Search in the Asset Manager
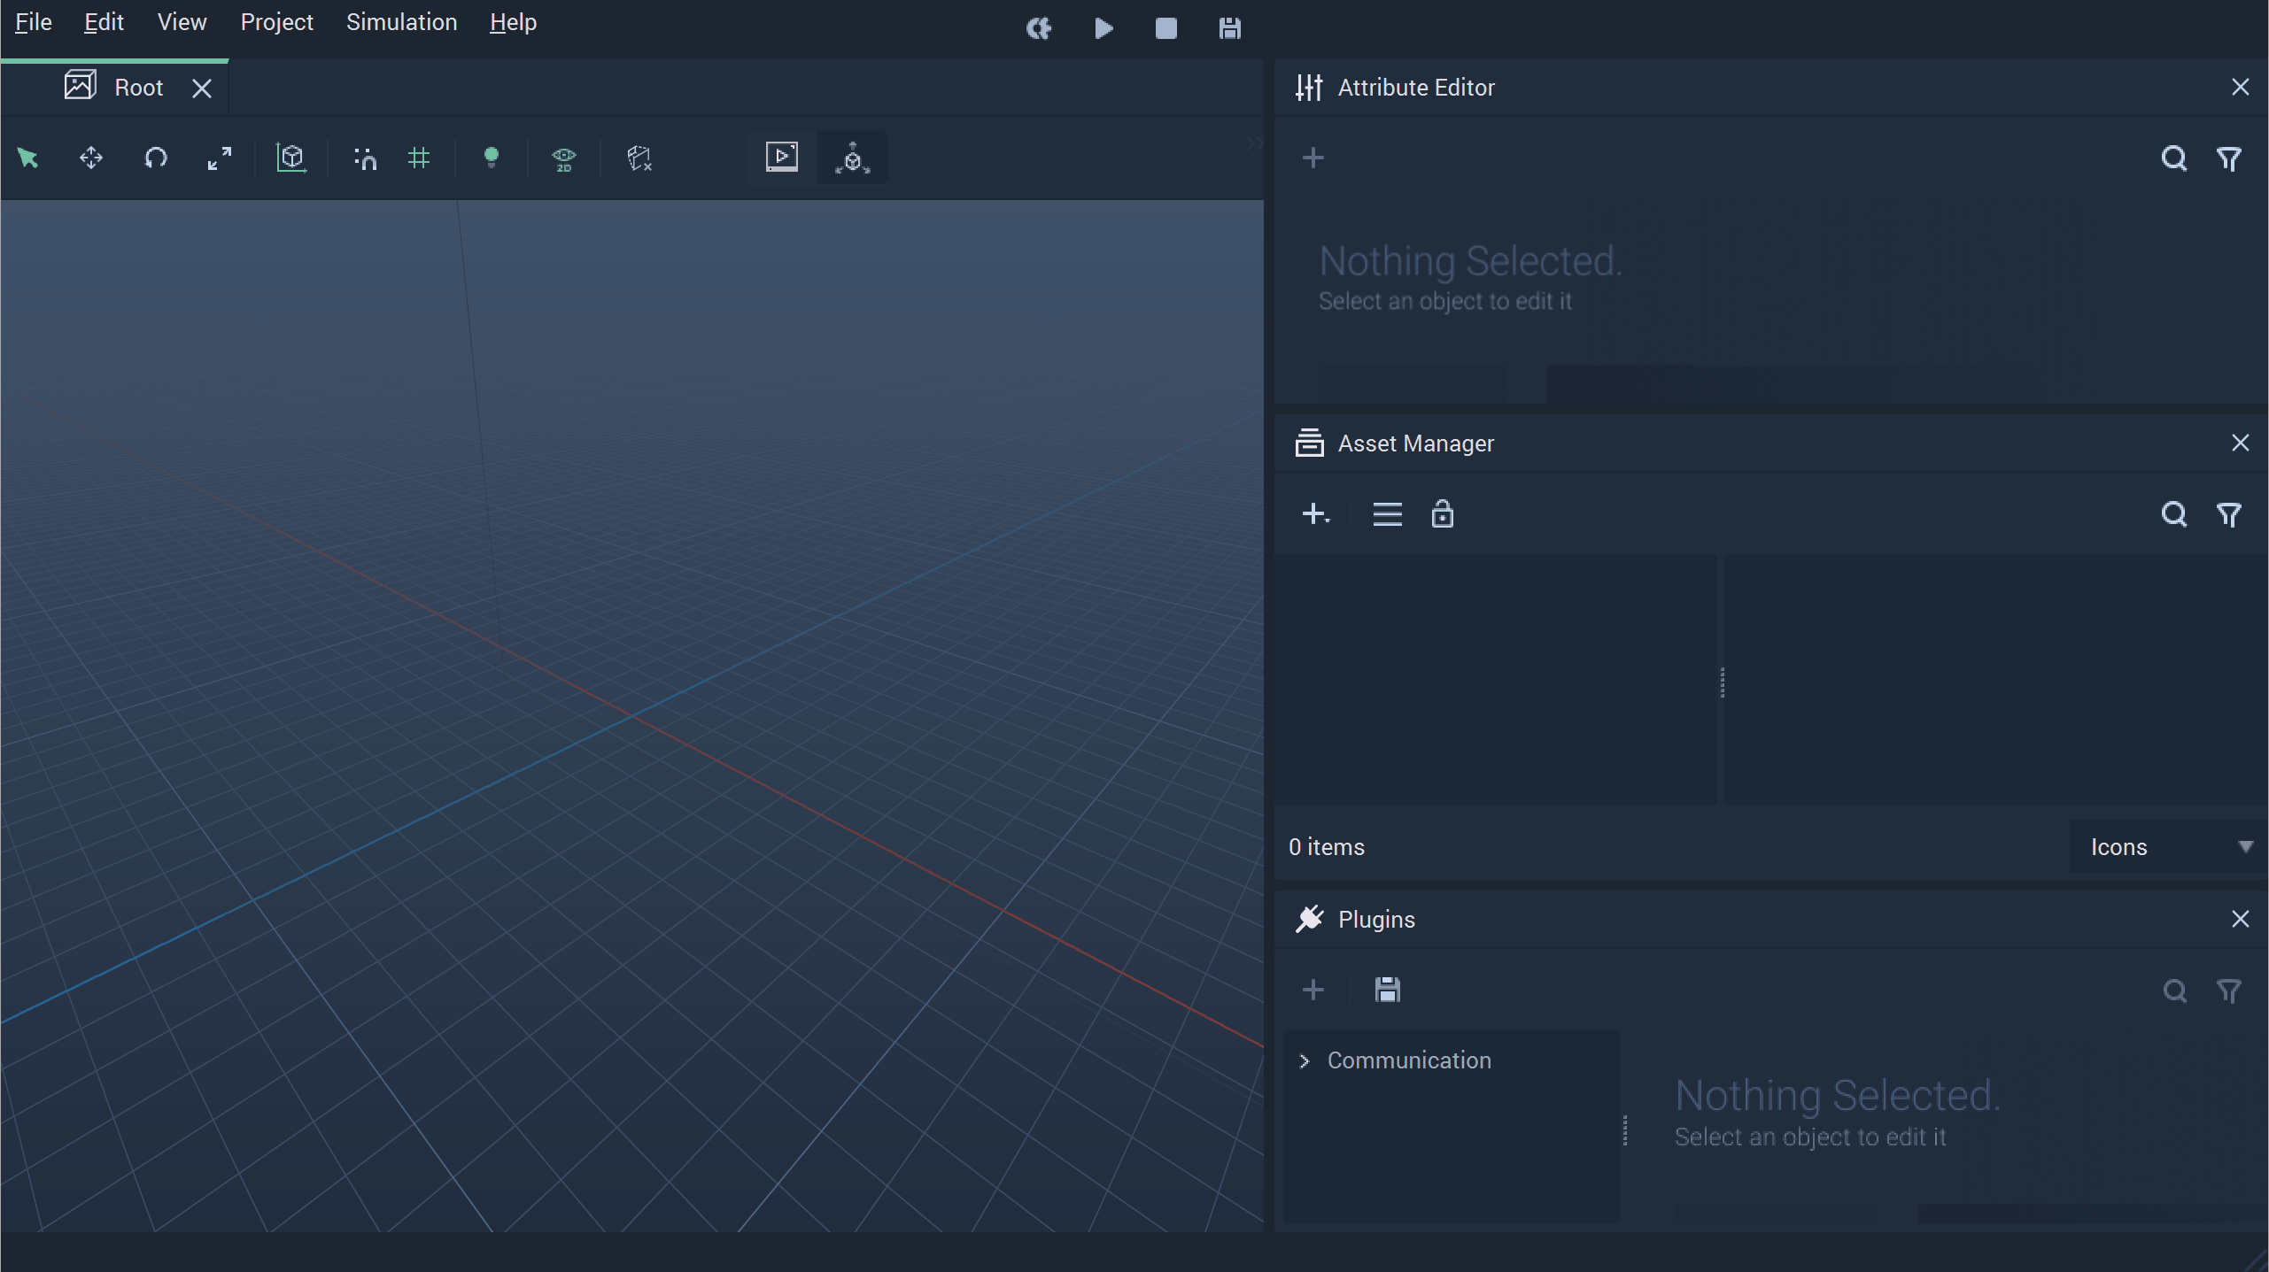Image resolution: width=2269 pixels, height=1272 pixels. (2174, 514)
